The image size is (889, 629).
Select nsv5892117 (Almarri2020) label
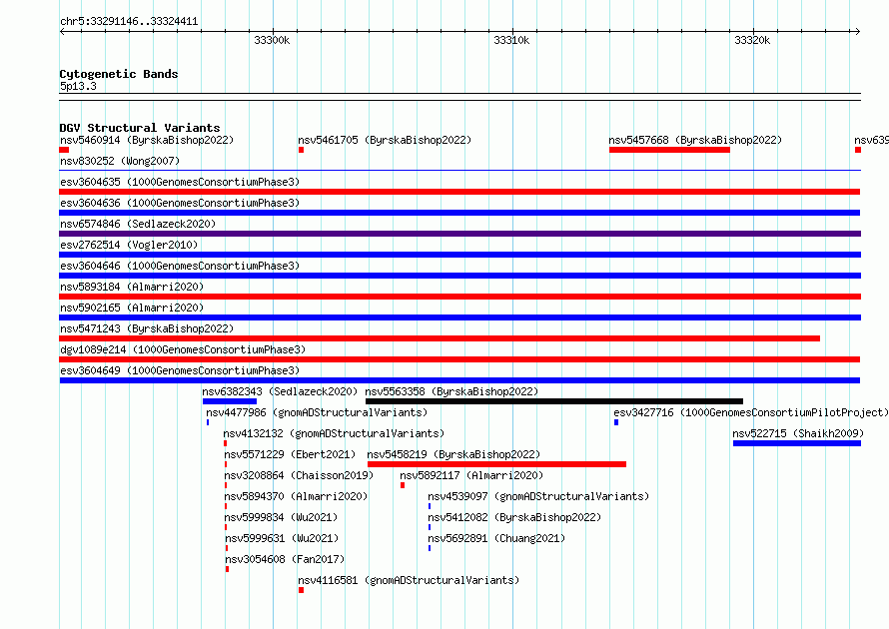(x=471, y=475)
